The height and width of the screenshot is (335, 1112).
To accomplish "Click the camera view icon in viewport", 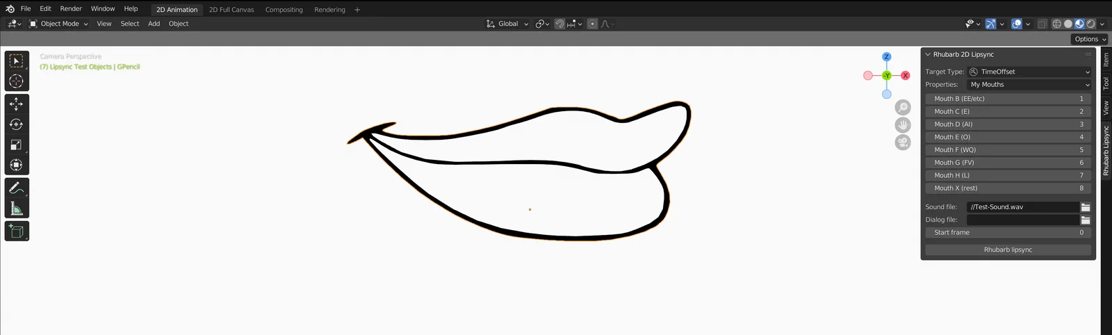I will 903,142.
